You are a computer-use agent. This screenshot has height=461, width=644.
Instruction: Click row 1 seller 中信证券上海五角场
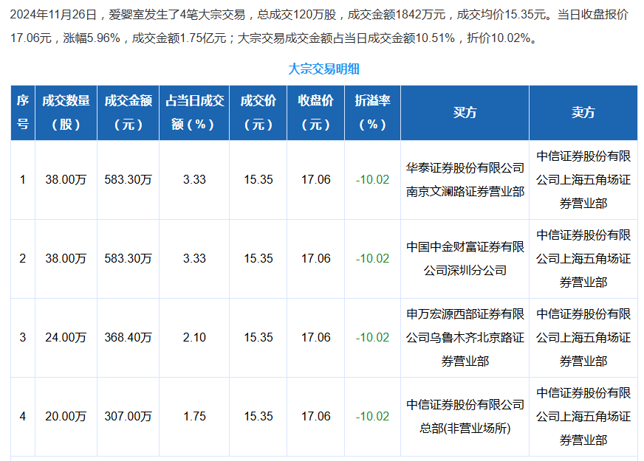point(583,180)
